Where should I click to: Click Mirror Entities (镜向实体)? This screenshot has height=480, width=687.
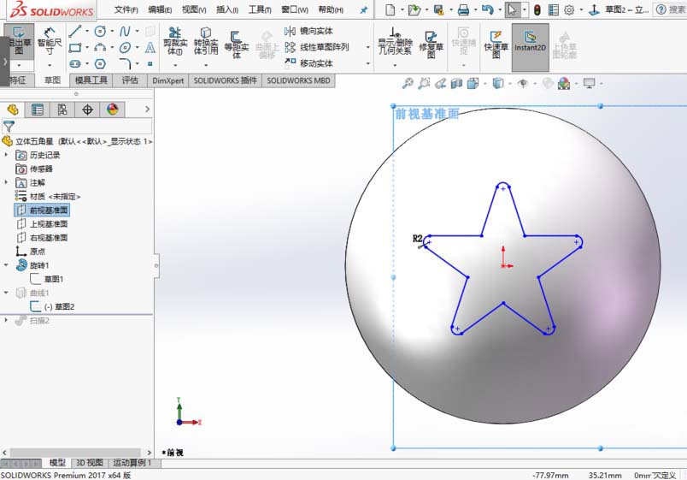point(308,31)
